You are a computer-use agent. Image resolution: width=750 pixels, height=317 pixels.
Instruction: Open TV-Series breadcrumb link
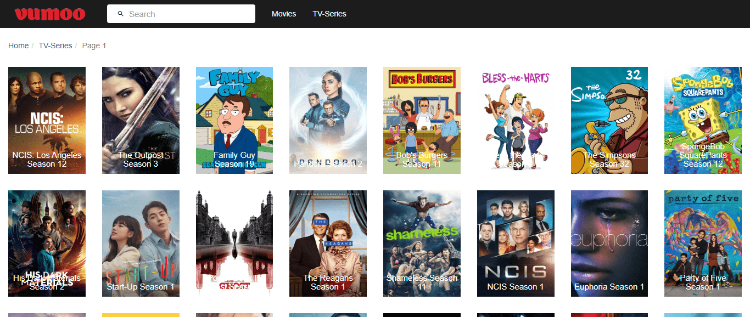point(55,46)
